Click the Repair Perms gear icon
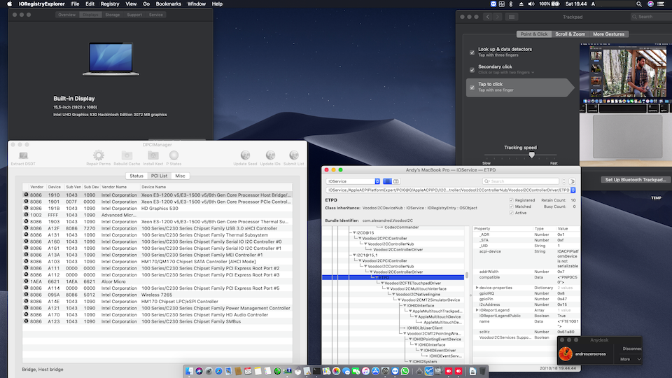Image resolution: width=672 pixels, height=378 pixels. click(x=99, y=155)
